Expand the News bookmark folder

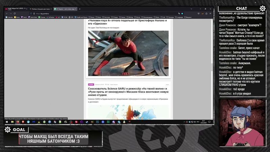[x=98, y=17]
